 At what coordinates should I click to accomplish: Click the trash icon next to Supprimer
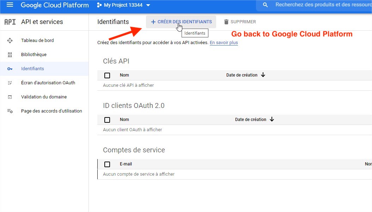click(226, 22)
